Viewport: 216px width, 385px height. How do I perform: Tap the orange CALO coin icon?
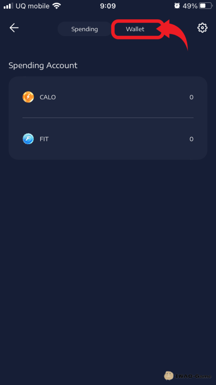pyautogui.click(x=28, y=97)
